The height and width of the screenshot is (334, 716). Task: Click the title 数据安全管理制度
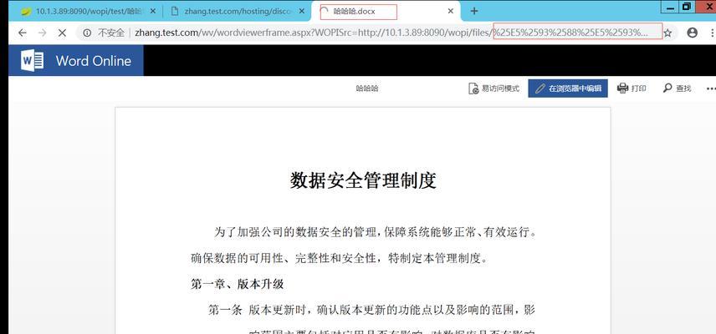[x=363, y=180]
